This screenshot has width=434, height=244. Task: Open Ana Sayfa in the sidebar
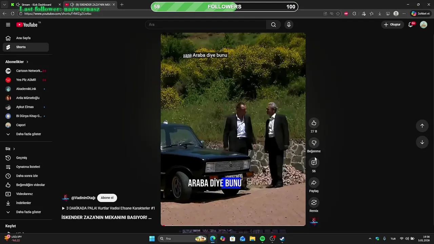coord(26,38)
